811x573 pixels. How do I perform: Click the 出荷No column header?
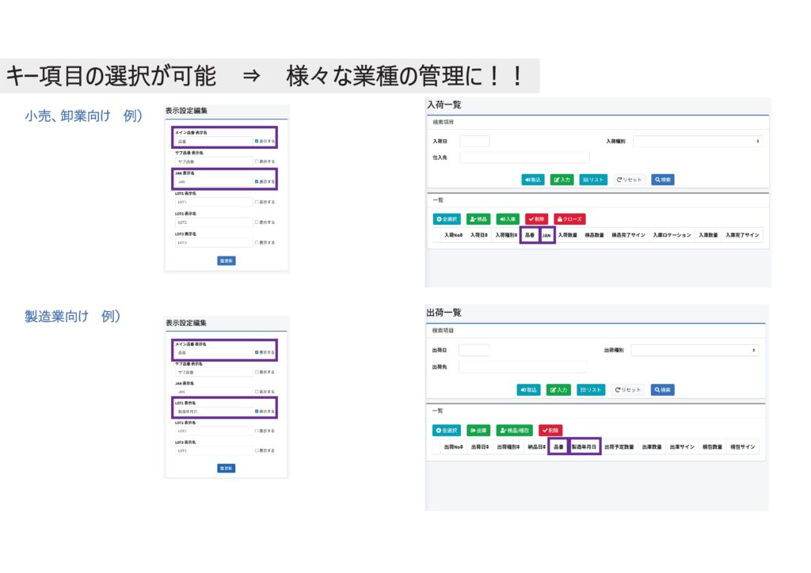(x=454, y=447)
